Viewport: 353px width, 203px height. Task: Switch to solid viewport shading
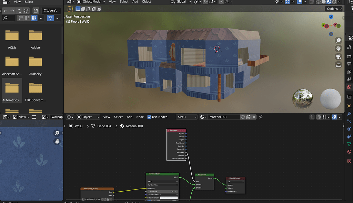coord(324,2)
